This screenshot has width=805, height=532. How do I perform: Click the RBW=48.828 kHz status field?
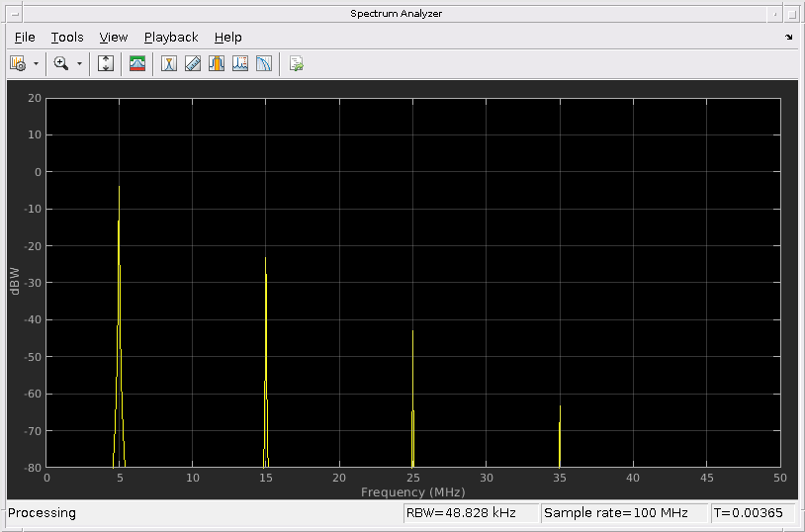[x=471, y=513]
